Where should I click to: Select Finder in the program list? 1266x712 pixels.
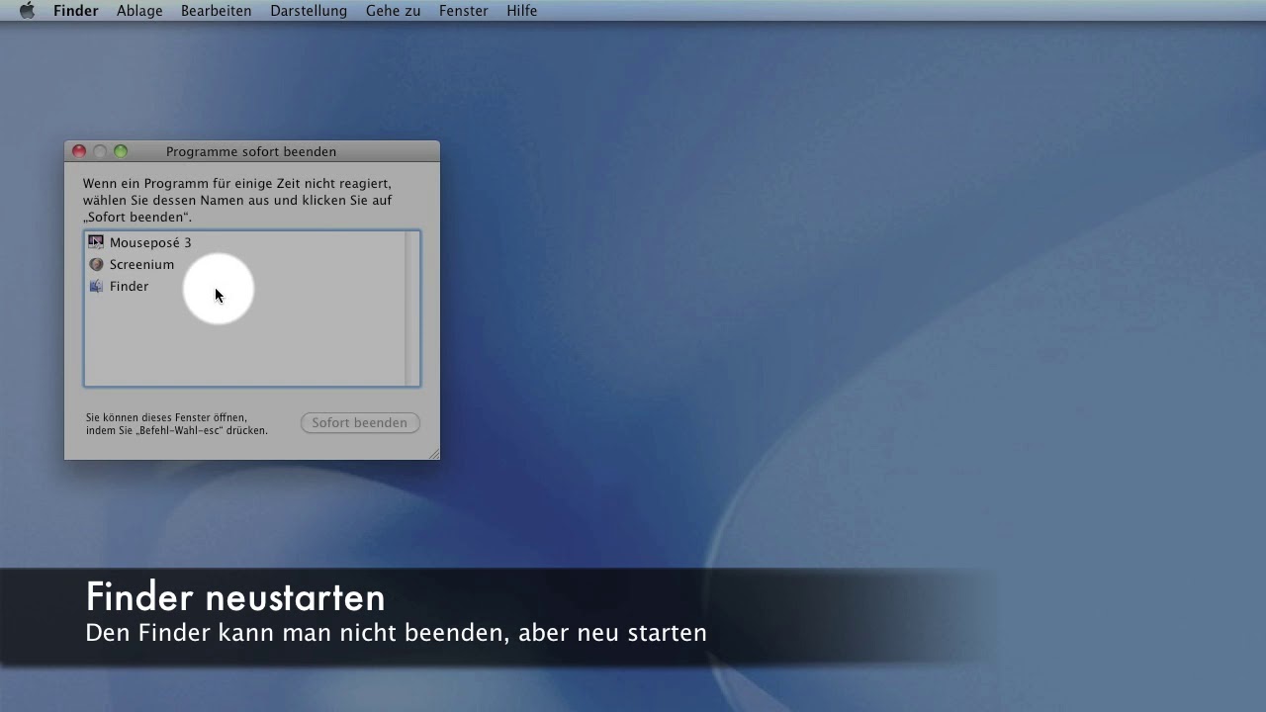pyautogui.click(x=245, y=286)
